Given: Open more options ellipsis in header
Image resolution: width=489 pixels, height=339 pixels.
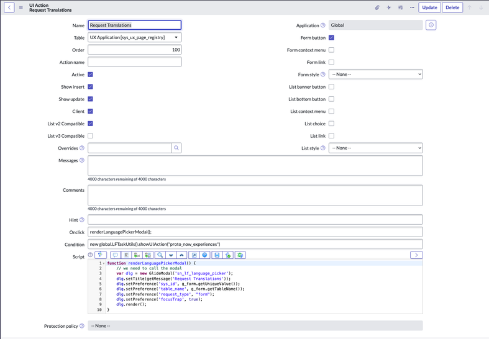Looking at the screenshot, I should pos(413,7).
